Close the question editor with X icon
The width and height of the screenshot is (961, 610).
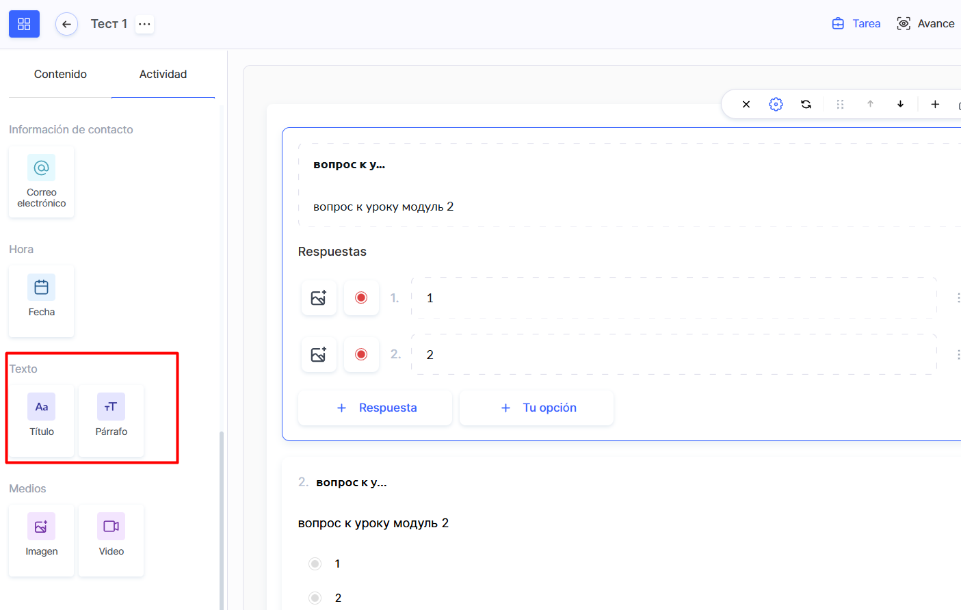click(x=746, y=104)
